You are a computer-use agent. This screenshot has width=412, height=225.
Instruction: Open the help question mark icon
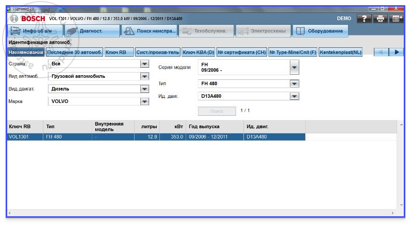364,19
